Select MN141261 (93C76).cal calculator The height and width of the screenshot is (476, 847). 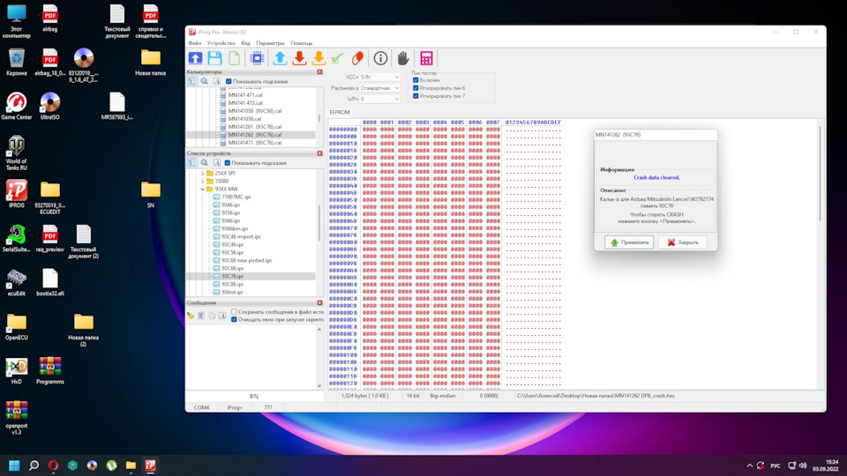point(254,127)
